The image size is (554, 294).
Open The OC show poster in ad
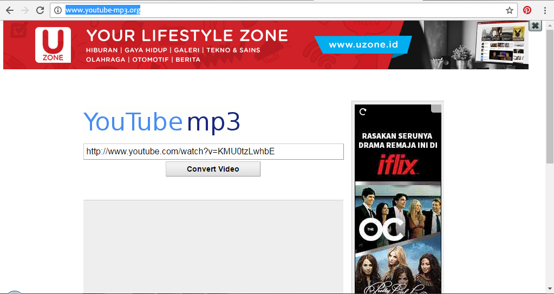pyautogui.click(x=398, y=213)
